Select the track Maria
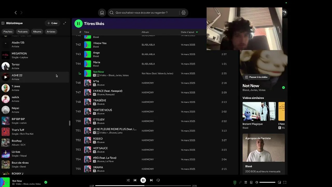Viewport: 332px width, 187px height. click(x=96, y=62)
